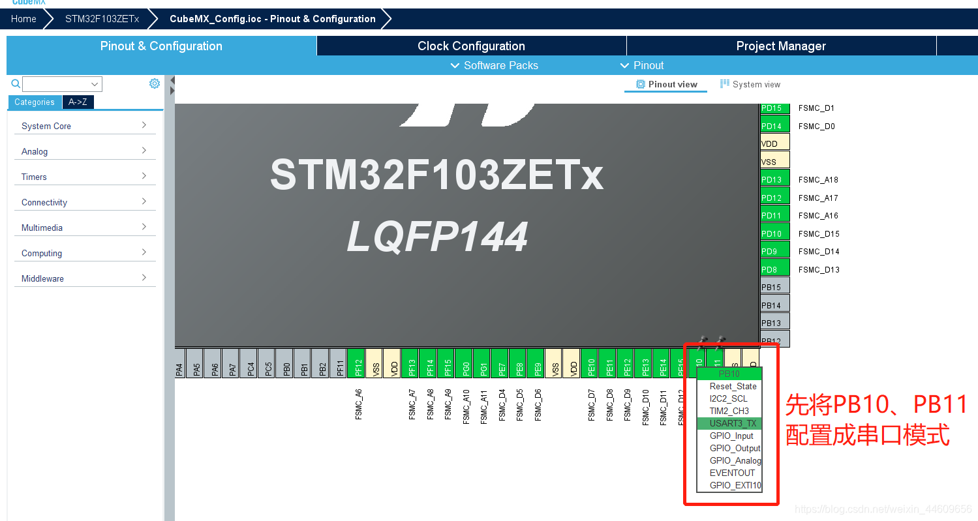Expand the Connectivity category
This screenshot has height=521, width=978.
tap(85, 202)
